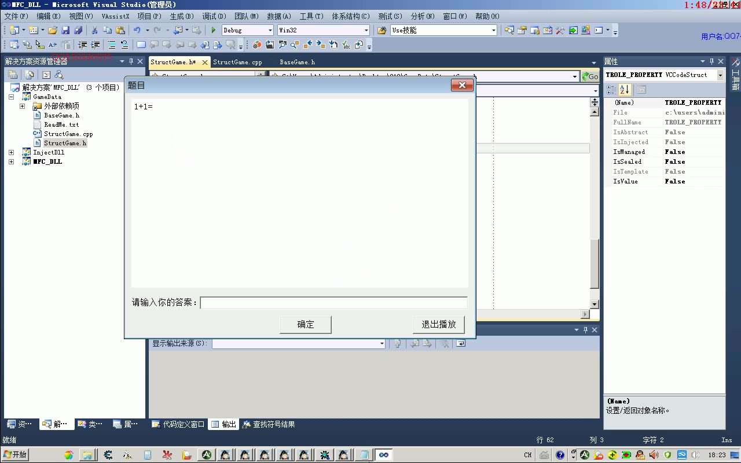Click the Categorized view icon in Properties
The height and width of the screenshot is (463, 741).
tap(611, 90)
